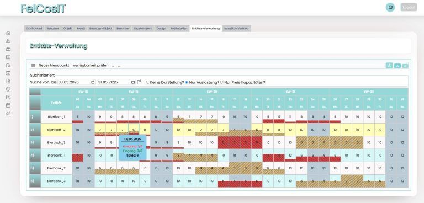This screenshot has height=203, width=424.
Task: Switch to the Design tab
Action: (x=161, y=28)
